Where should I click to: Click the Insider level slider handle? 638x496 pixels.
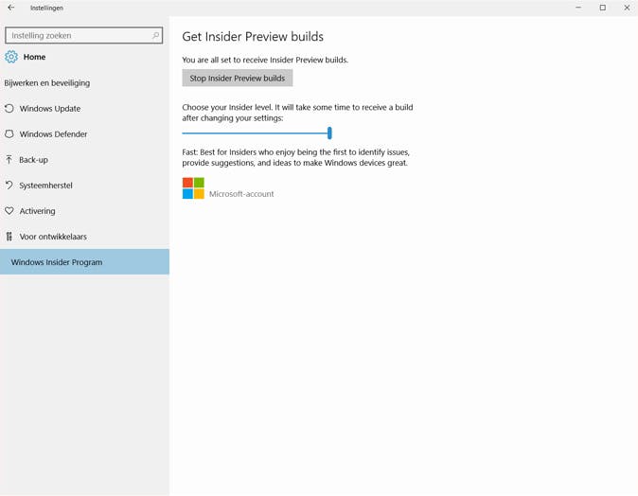pyautogui.click(x=329, y=133)
